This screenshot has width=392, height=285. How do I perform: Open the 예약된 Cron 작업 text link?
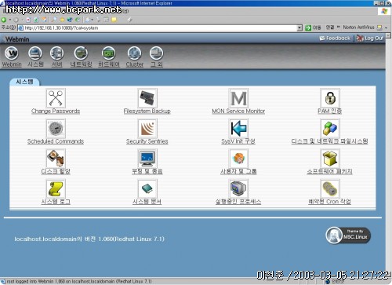click(330, 202)
